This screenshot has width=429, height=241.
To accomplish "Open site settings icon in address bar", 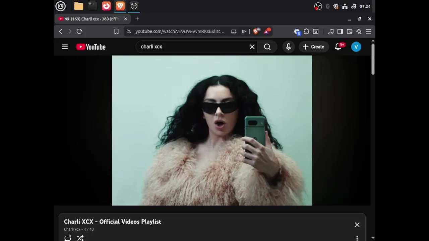I will [129, 31].
